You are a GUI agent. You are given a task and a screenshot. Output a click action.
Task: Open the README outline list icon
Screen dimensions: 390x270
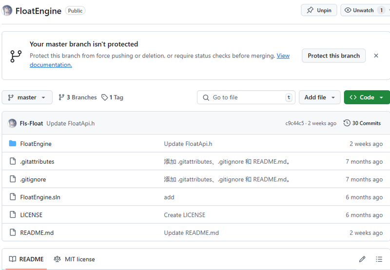click(379, 259)
